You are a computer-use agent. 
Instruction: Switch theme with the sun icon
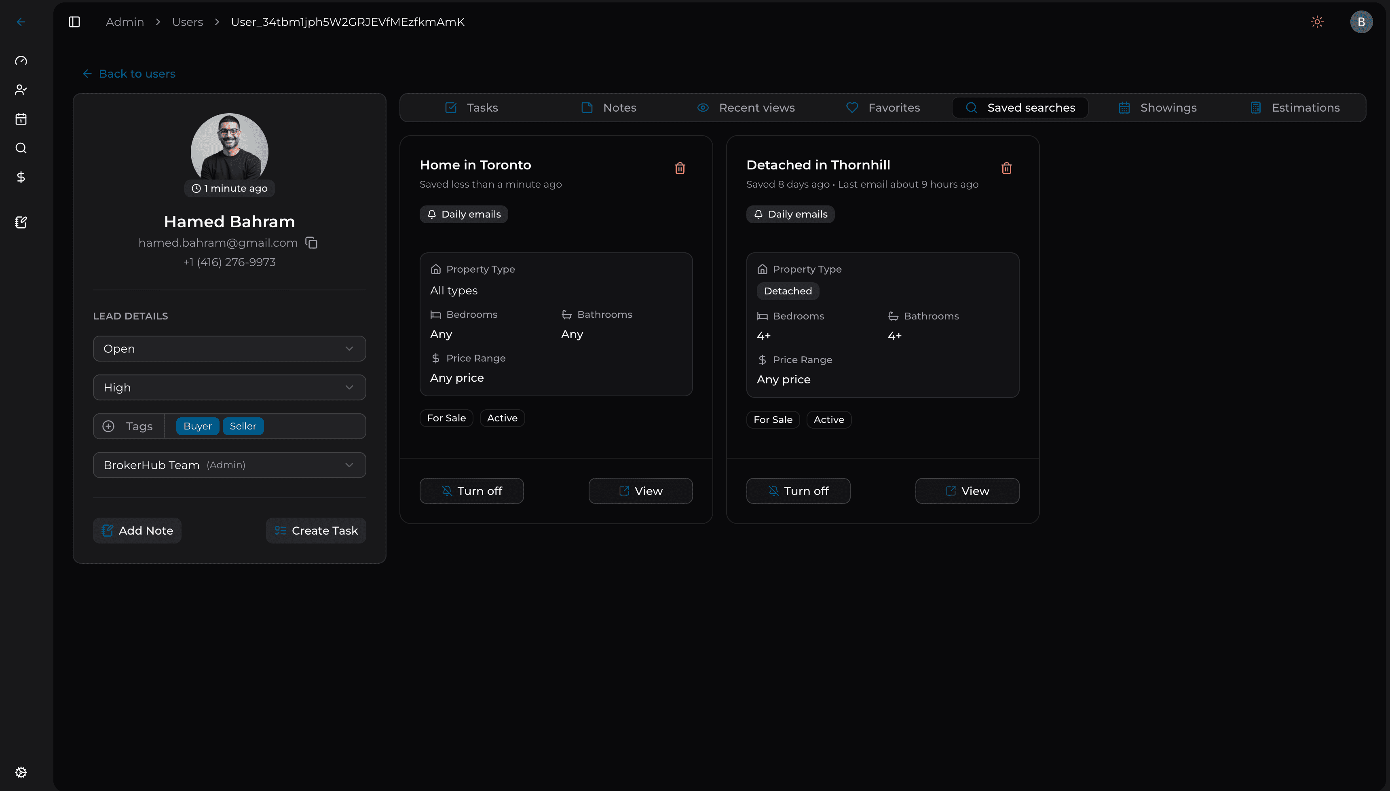click(1317, 22)
